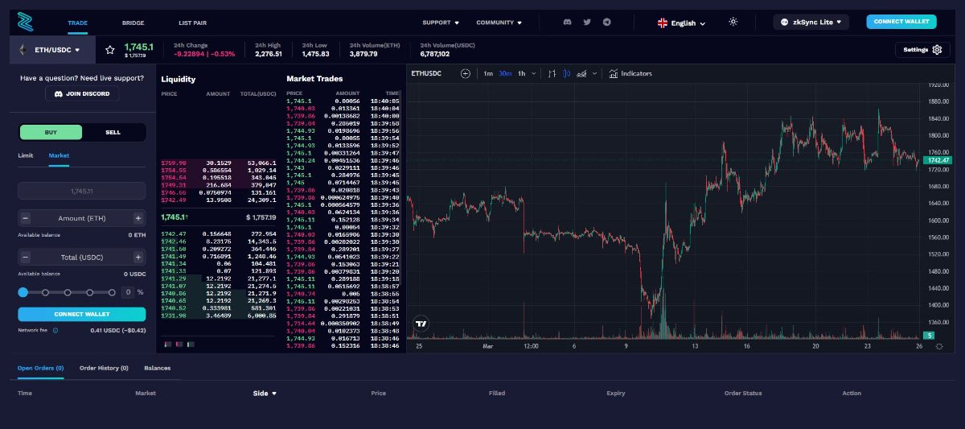Switch to the Limit order tab
Viewport: 965px width, 429px height.
[x=26, y=155]
